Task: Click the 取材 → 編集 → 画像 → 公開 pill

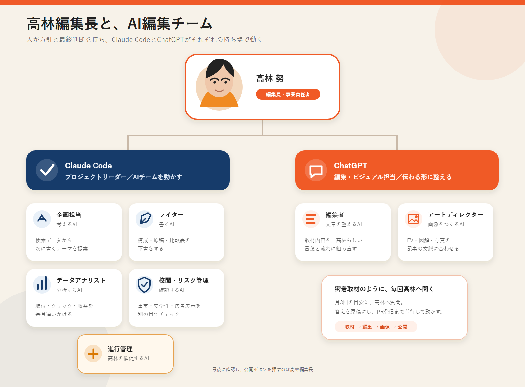Action: click(376, 327)
